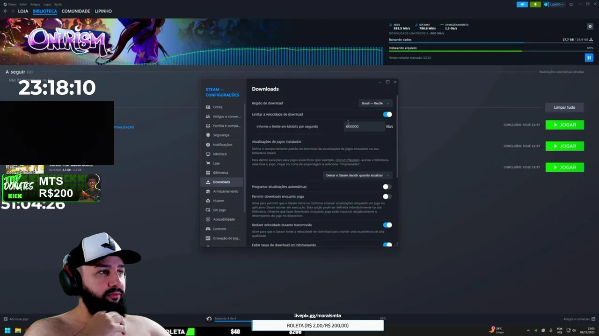This screenshot has width=599, height=336.
Task: Enable Programar atualizações automáticas
Action: (x=387, y=187)
